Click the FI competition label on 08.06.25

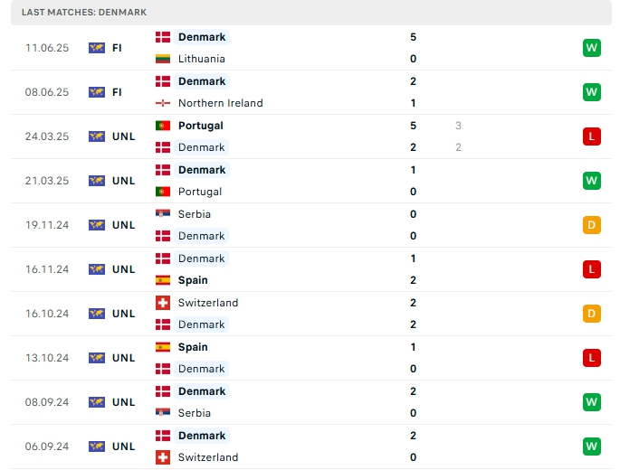117,92
